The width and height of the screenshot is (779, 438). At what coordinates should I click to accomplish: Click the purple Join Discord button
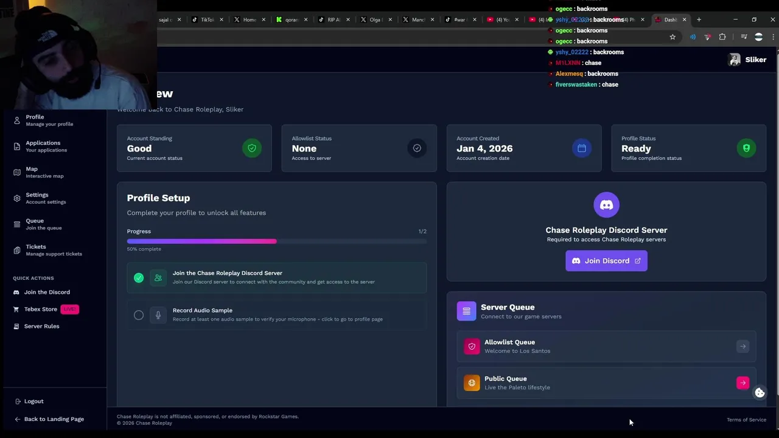click(x=606, y=261)
